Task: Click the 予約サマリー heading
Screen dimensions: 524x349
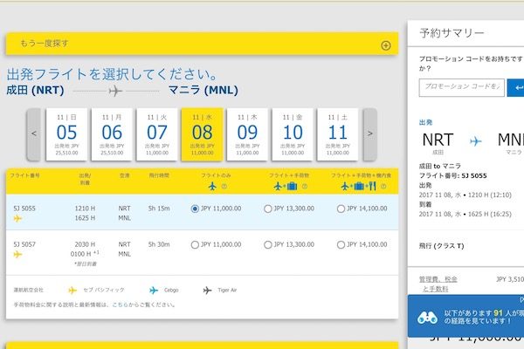Action: point(452,33)
